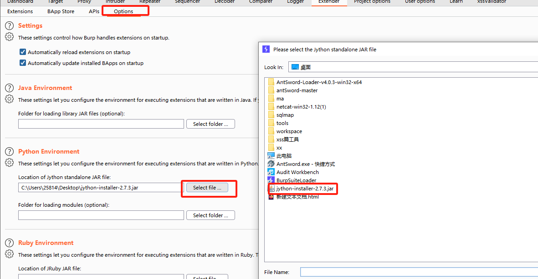Open the User options tab
This screenshot has width=538, height=279.
pos(420,2)
